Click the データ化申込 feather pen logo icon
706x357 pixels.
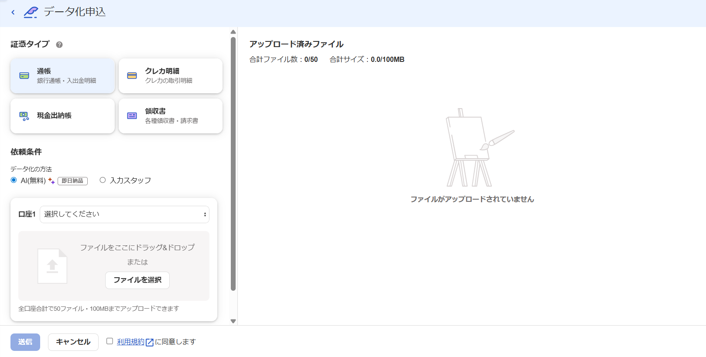click(31, 12)
